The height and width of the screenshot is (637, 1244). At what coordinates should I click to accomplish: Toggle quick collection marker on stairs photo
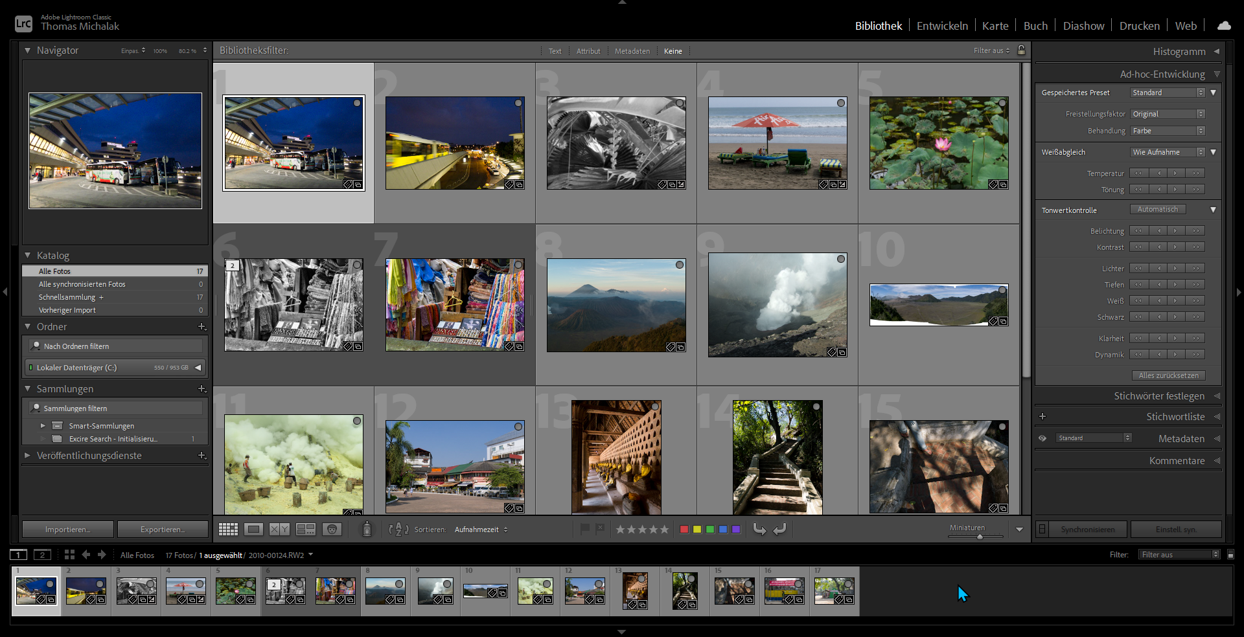[816, 407]
